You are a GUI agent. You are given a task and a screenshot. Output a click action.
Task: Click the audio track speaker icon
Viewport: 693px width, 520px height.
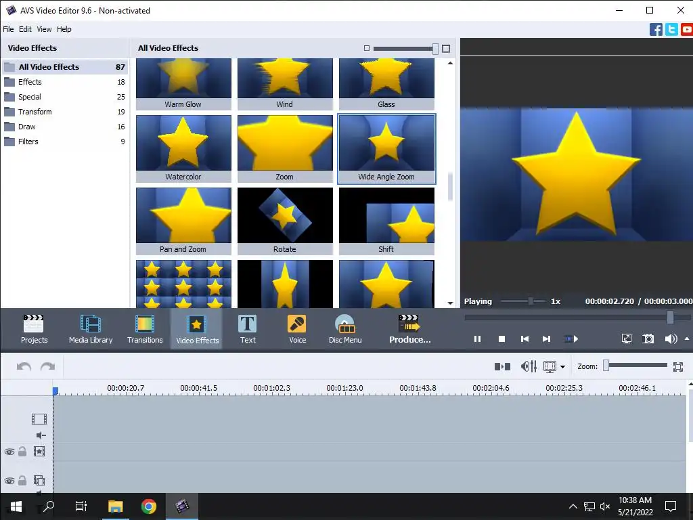pyautogui.click(x=41, y=435)
